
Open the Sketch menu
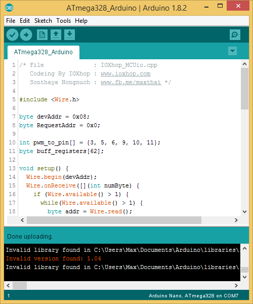pyautogui.click(x=43, y=21)
